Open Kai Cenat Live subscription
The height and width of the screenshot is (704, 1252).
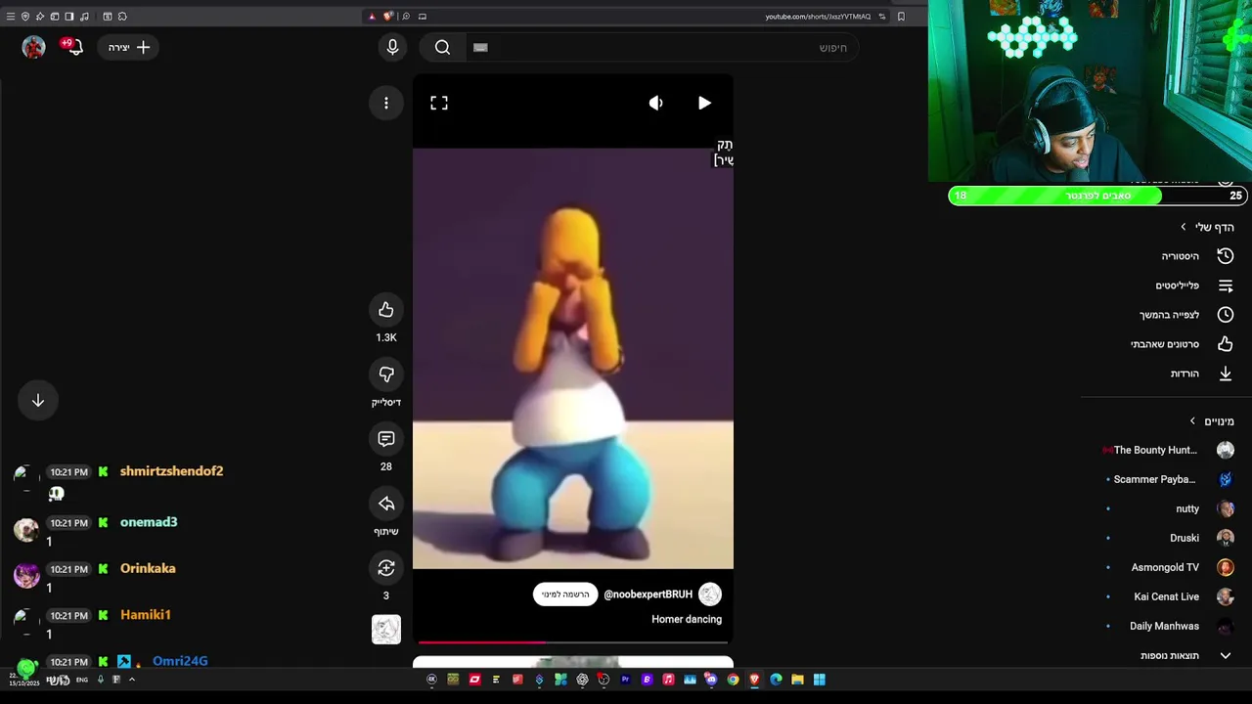pos(1170,596)
